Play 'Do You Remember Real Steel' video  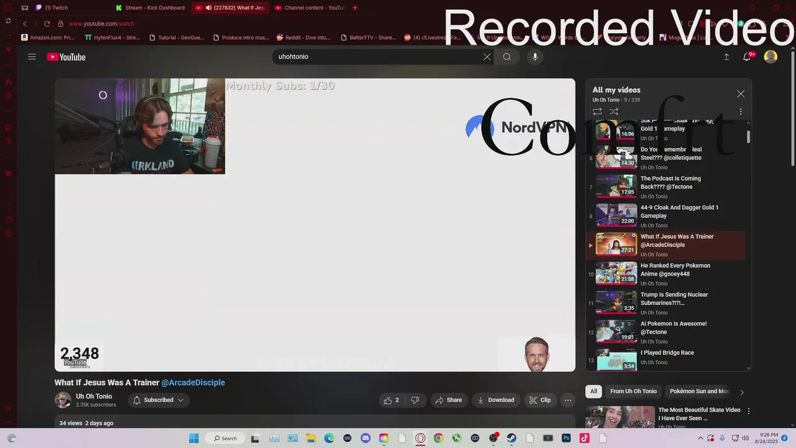[665, 157]
